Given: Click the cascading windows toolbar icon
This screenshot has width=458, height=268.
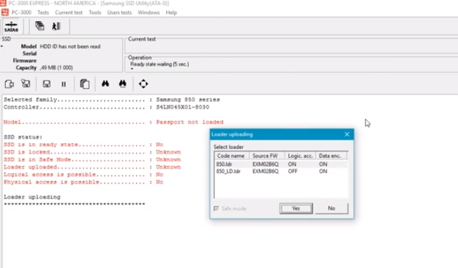Looking at the screenshot, I should point(39,26).
